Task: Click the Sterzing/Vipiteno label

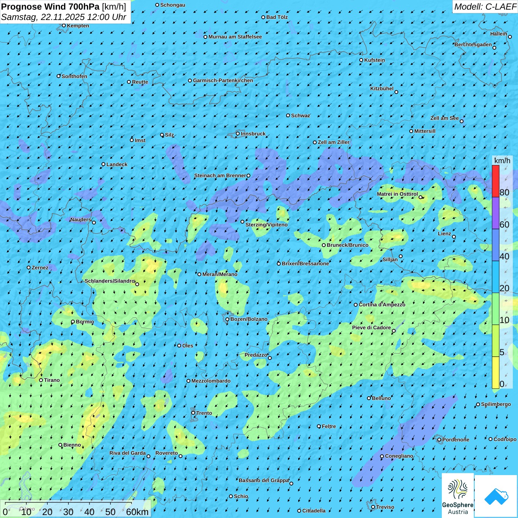Action: pyautogui.click(x=266, y=225)
